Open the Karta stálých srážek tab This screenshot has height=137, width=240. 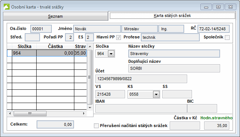tap(172, 16)
